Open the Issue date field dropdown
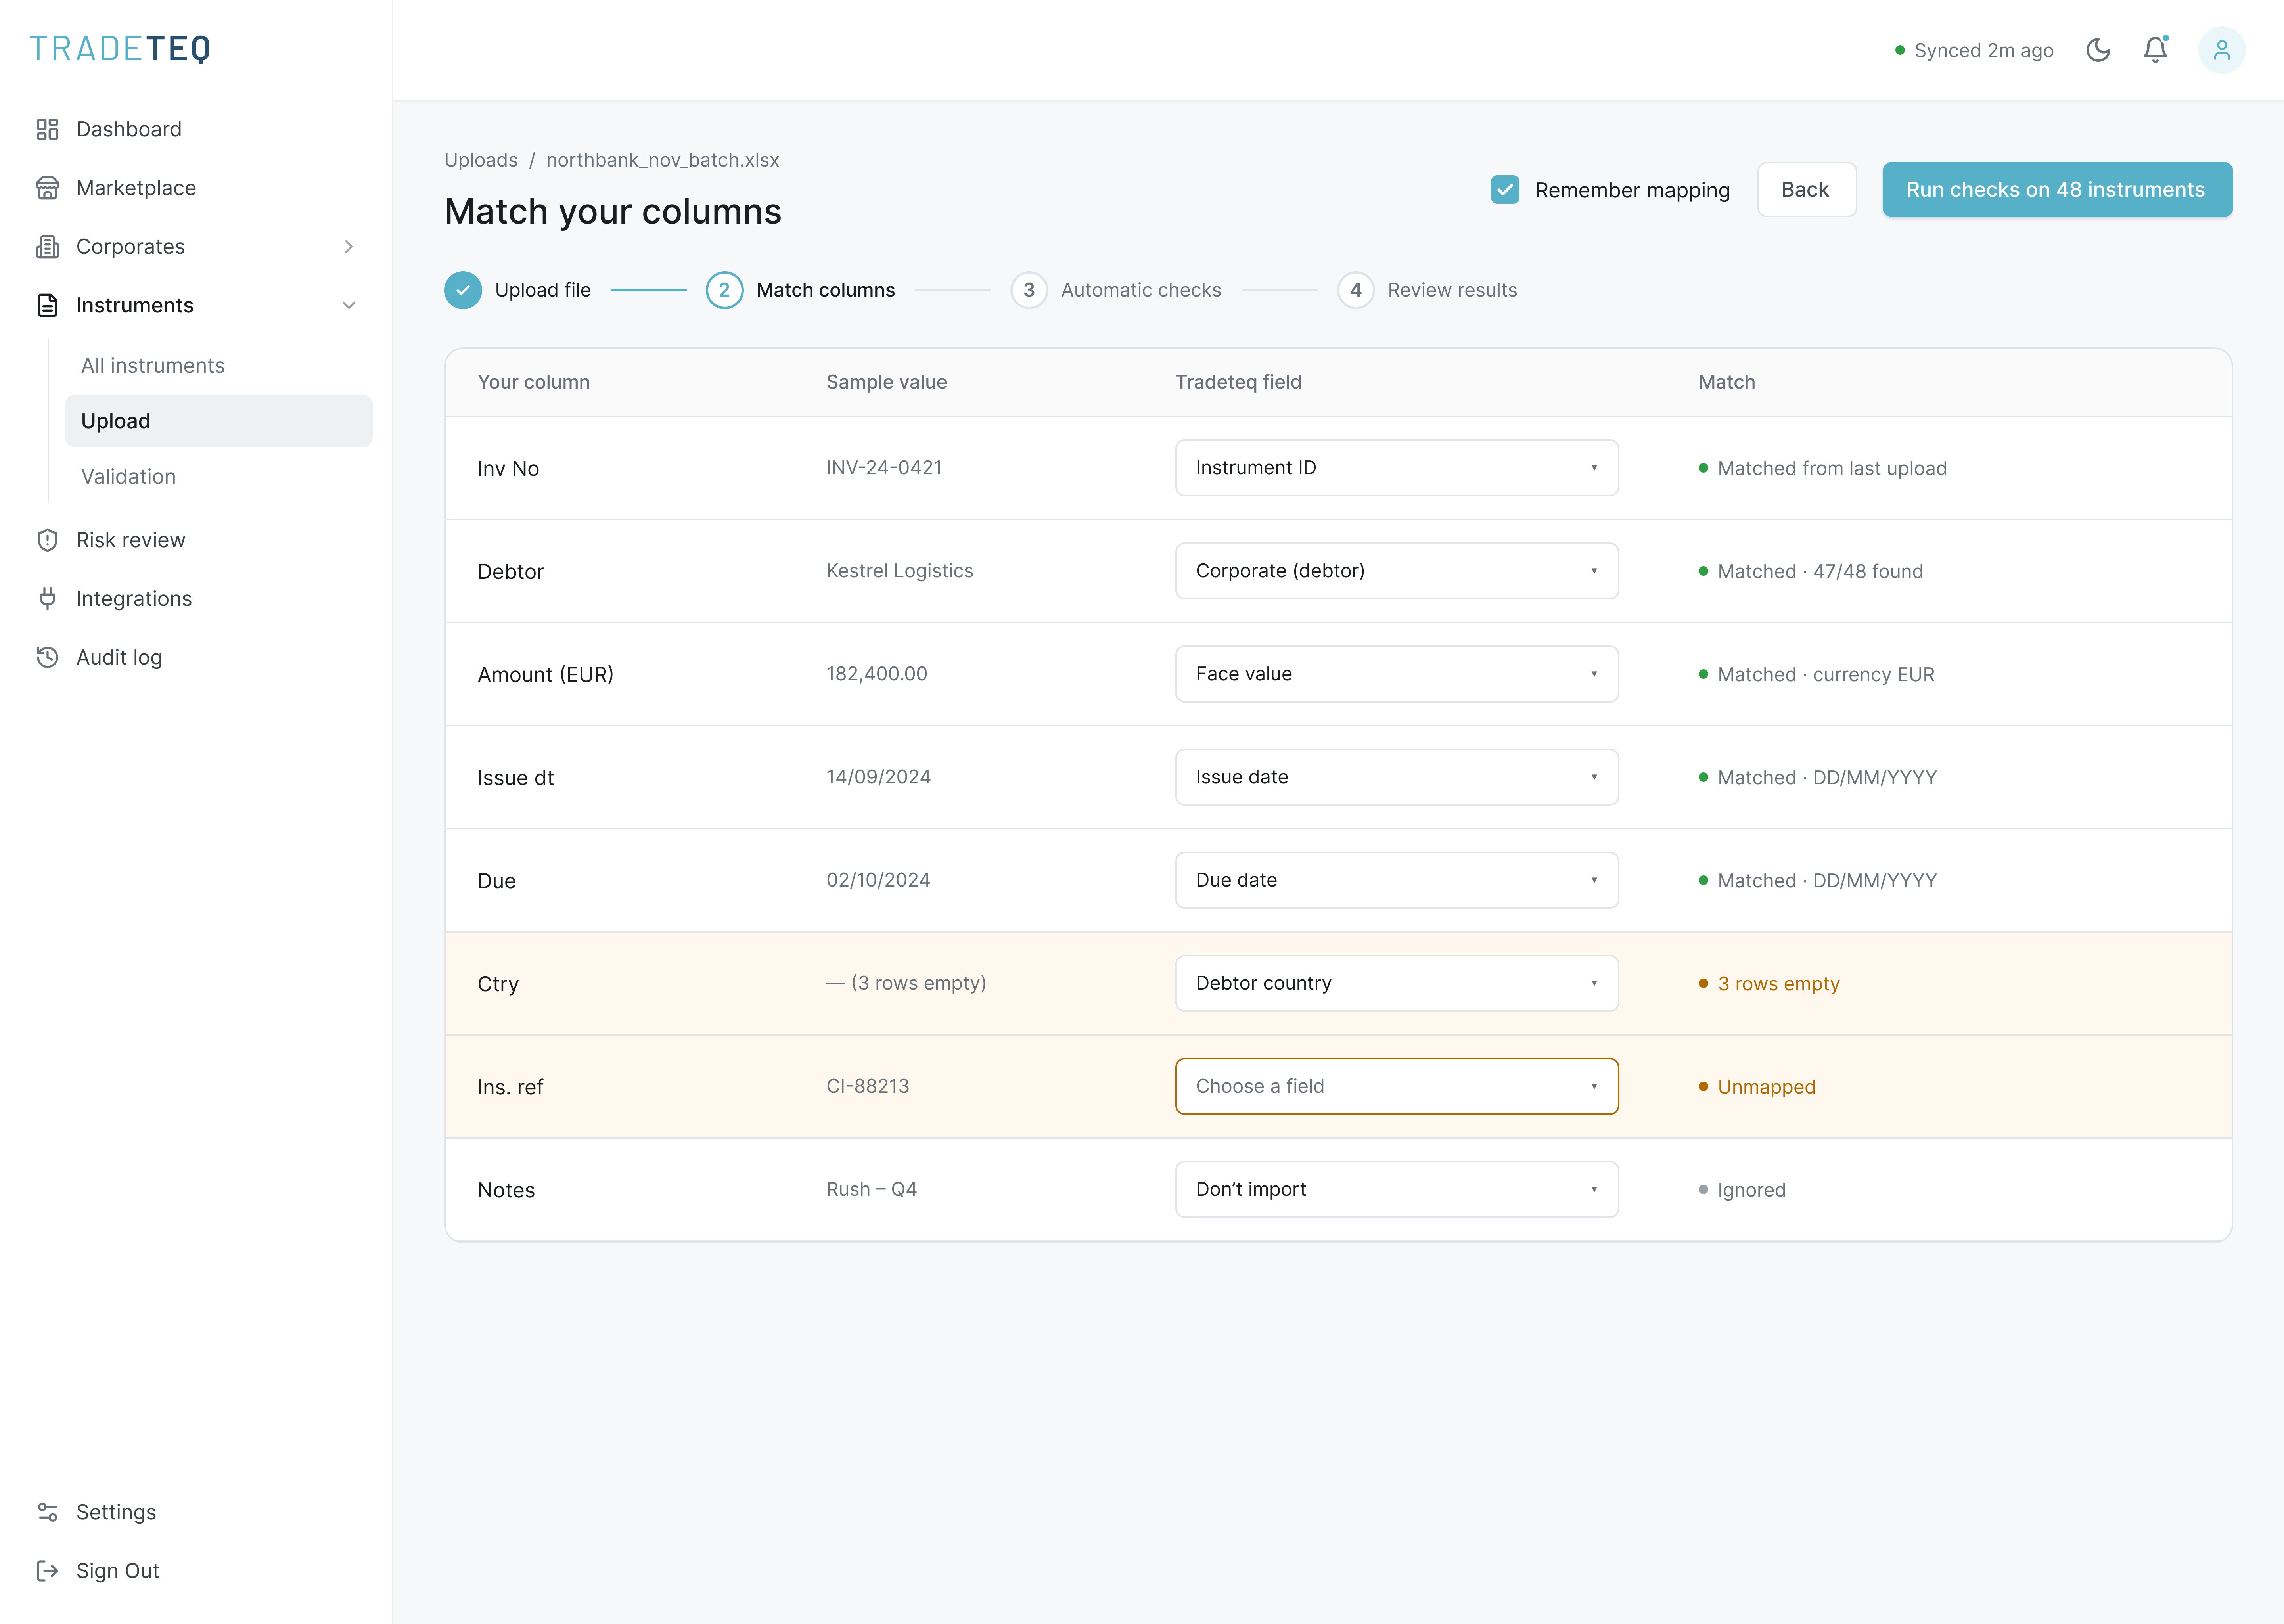This screenshot has width=2284, height=1624. tap(1397, 777)
